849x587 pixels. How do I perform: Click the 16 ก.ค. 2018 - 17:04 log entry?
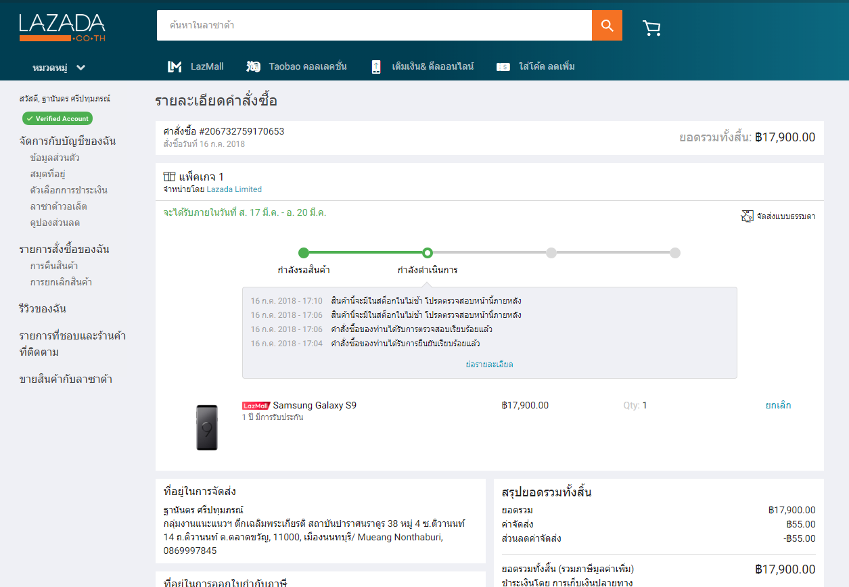click(365, 344)
